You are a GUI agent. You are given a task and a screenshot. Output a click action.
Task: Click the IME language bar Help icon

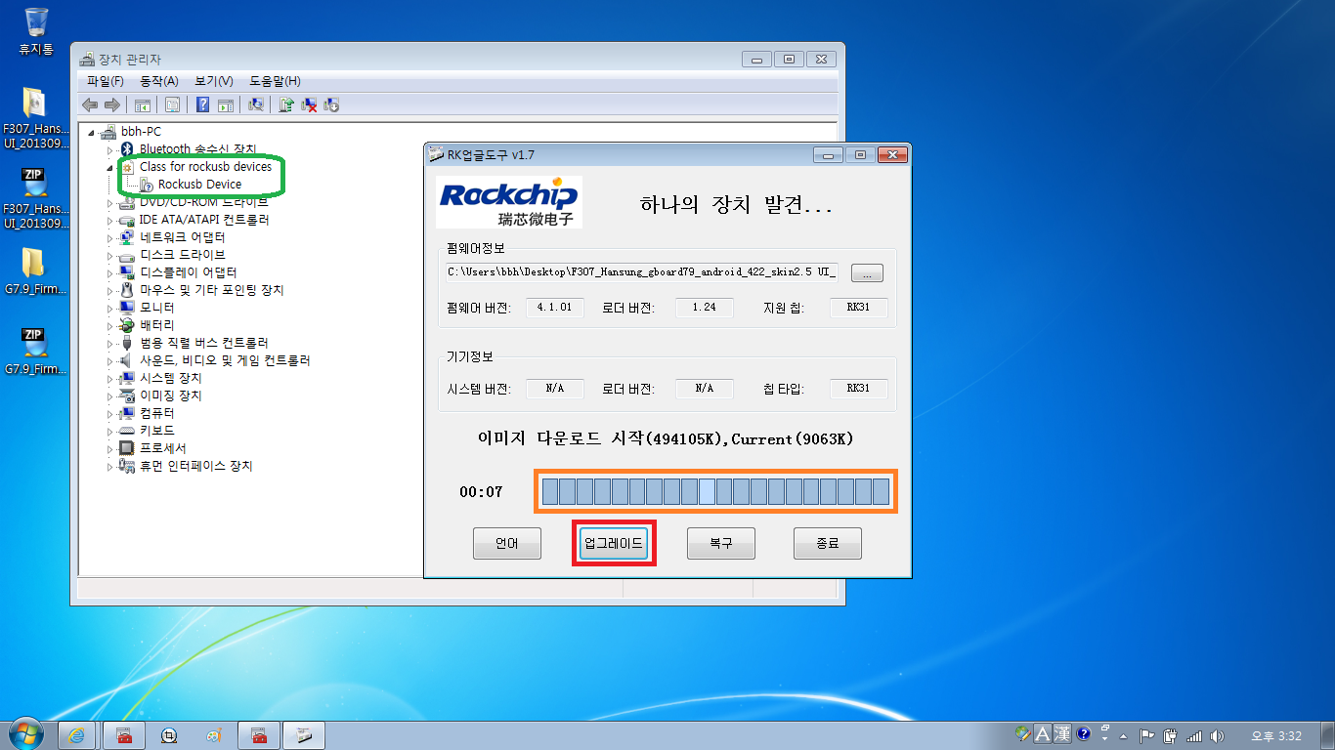1084,734
